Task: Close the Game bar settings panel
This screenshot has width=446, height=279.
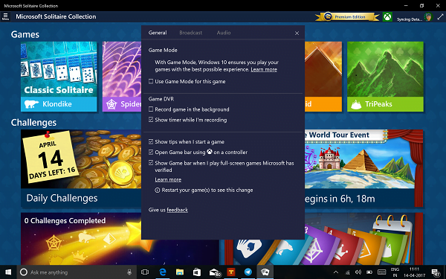Action: [297, 33]
